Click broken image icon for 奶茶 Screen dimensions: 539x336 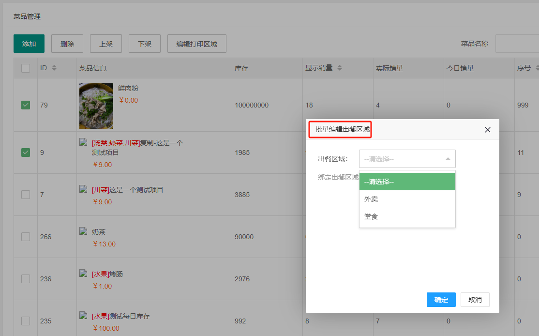coord(84,231)
